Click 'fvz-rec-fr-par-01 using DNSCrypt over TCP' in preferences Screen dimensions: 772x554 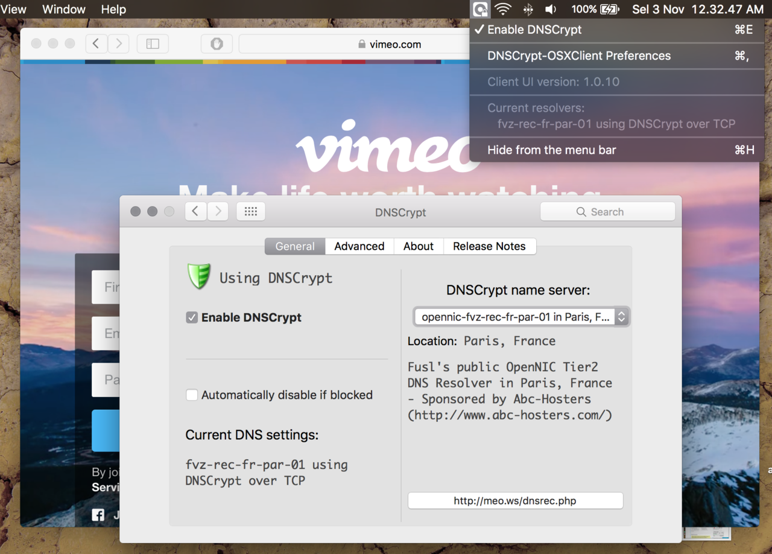point(267,473)
